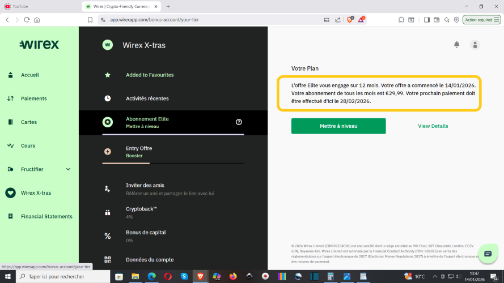Reload the current page
This screenshot has height=283, width=504.
pos(27,20)
